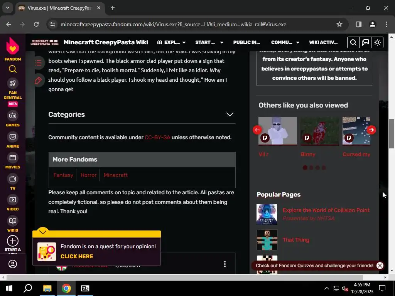Open the Anime sidebar icon
The image size is (395, 296).
pyautogui.click(x=13, y=137)
